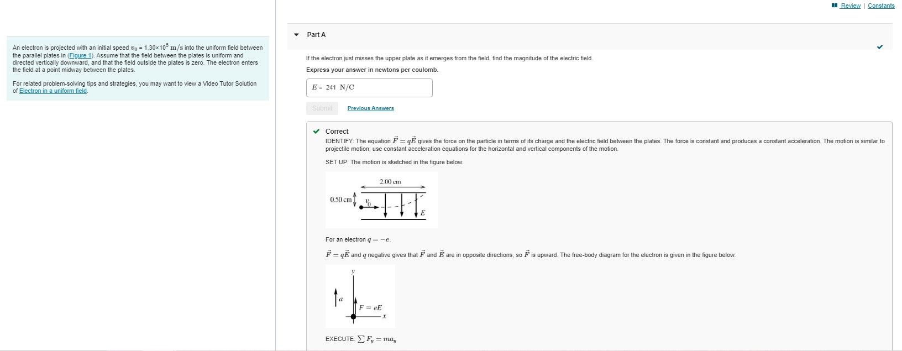Open the Constants reference page
The width and height of the screenshot is (902, 351).
tap(882, 6)
